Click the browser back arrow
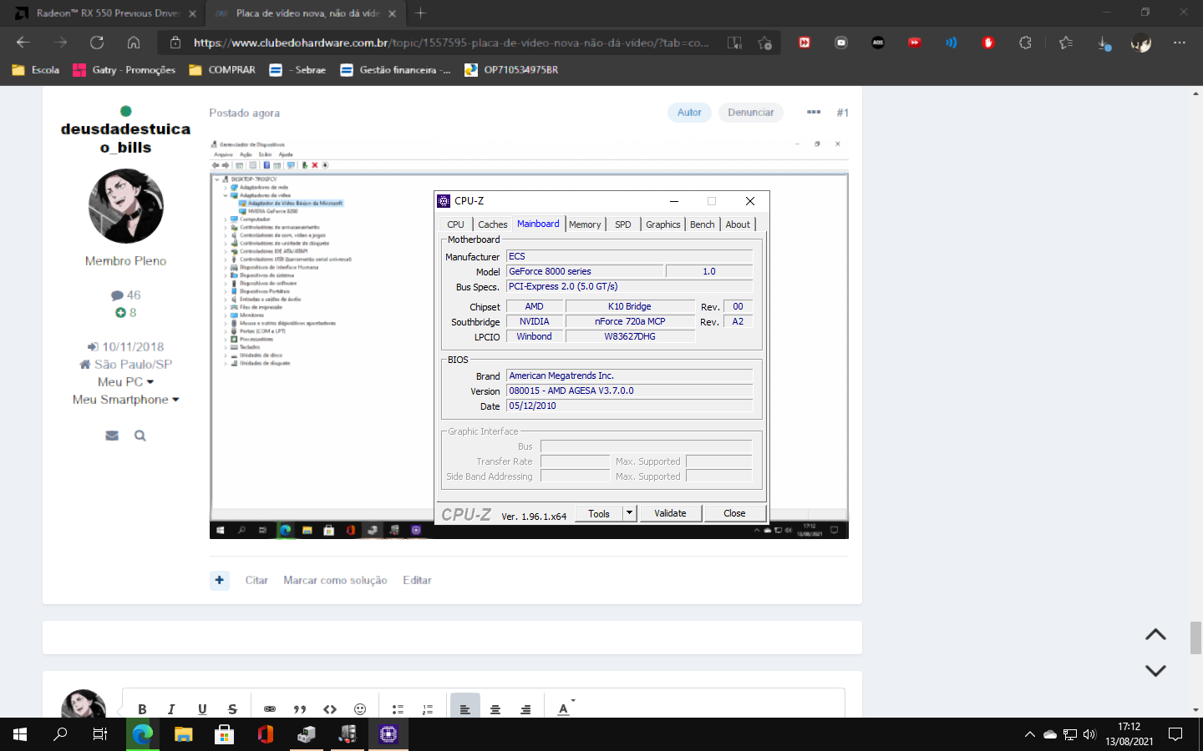 [23, 43]
